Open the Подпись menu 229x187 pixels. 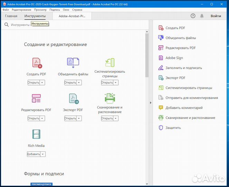pyautogui.click(x=55, y=10)
